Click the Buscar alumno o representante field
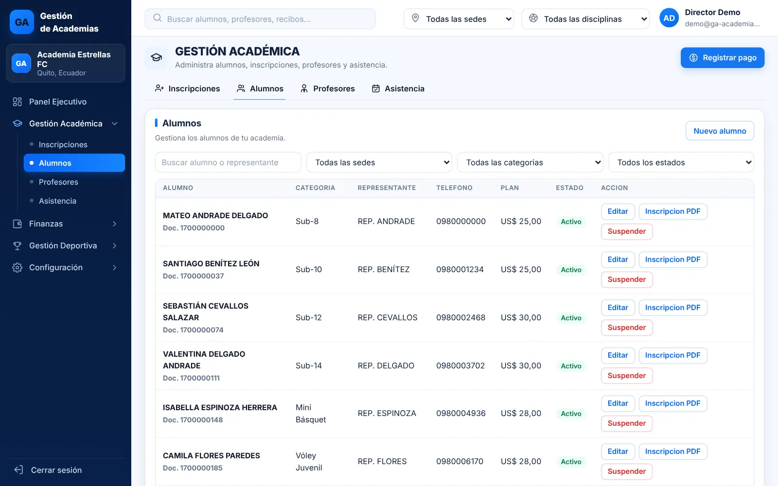Viewport: 778px width, 486px height. tap(228, 162)
